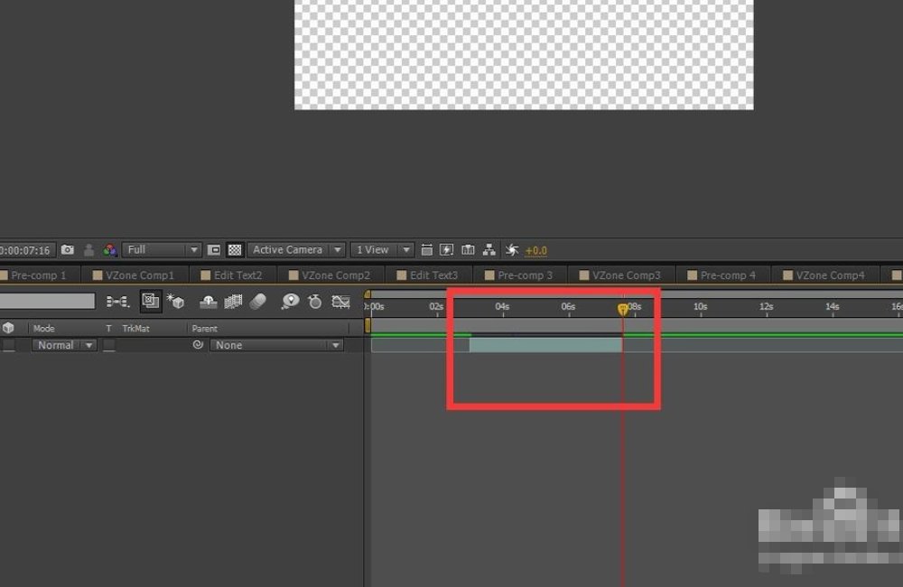The image size is (903, 587).
Task: Toggle the Region of Interest button
Action: pyautogui.click(x=214, y=250)
